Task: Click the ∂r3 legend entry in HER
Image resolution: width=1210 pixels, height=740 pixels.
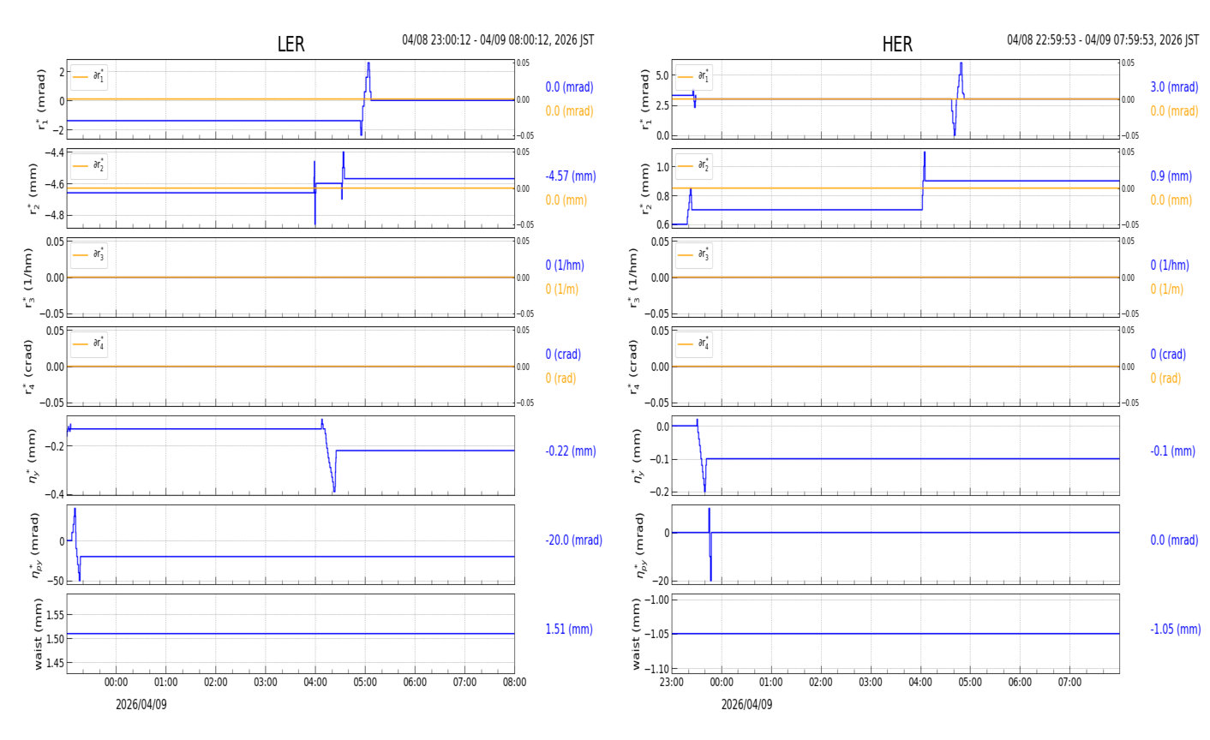Action: pos(694,254)
